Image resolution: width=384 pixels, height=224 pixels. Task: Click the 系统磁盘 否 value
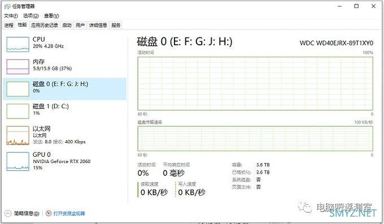click(259, 179)
